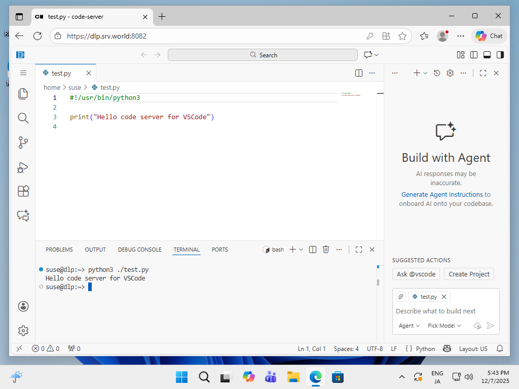The width and height of the screenshot is (519, 389).
Task: Switch to the PROBLEMS tab
Action: pos(59,250)
